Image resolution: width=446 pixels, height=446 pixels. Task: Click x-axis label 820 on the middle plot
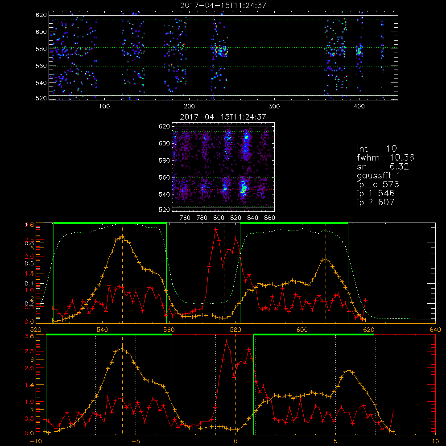(236, 218)
